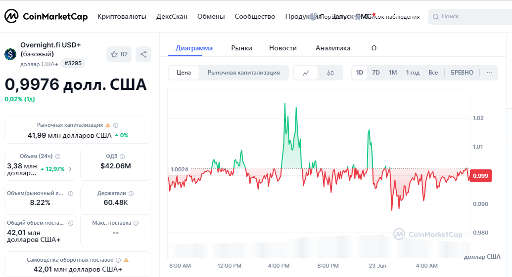Open the Обмены menu
This screenshot has width=512, height=277.
pyautogui.click(x=211, y=17)
